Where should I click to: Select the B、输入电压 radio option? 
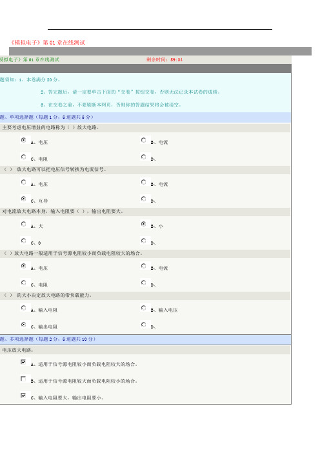(143, 308)
